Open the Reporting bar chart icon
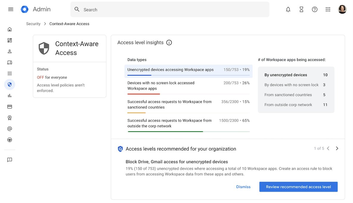 (x=10, y=96)
